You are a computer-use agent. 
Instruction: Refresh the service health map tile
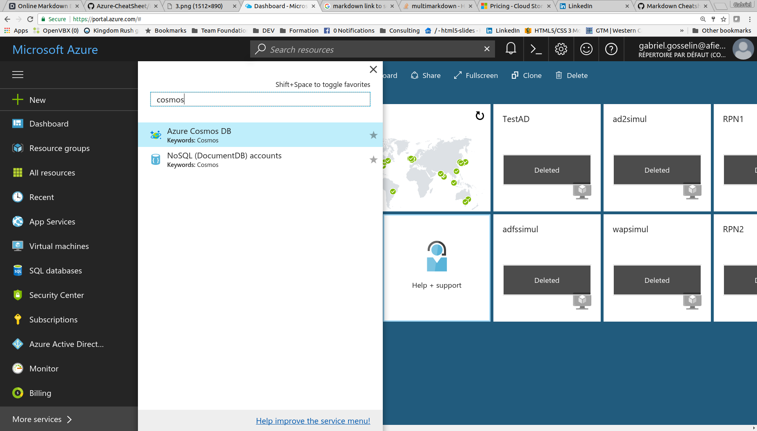click(x=480, y=116)
